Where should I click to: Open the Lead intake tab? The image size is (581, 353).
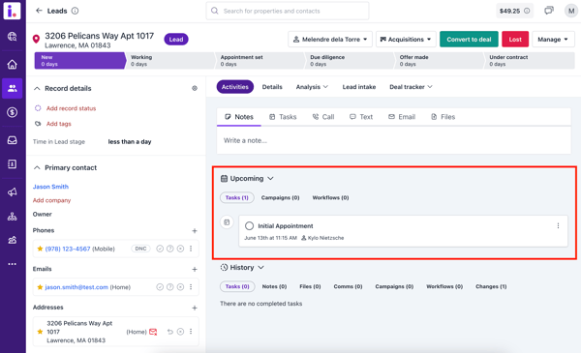(359, 87)
